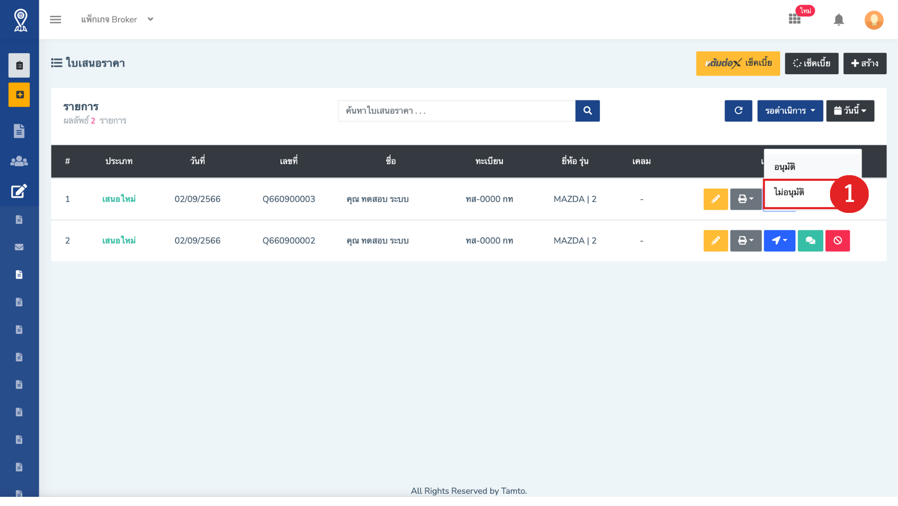Click the ประเภท column header
The width and height of the screenshot is (898, 506).
pyautogui.click(x=119, y=161)
